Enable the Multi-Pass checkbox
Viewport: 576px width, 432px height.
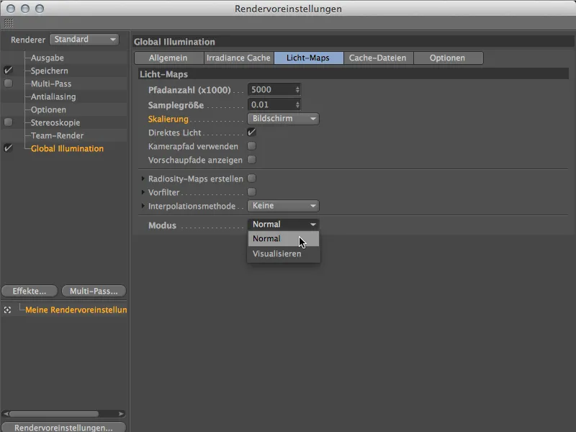tap(8, 84)
